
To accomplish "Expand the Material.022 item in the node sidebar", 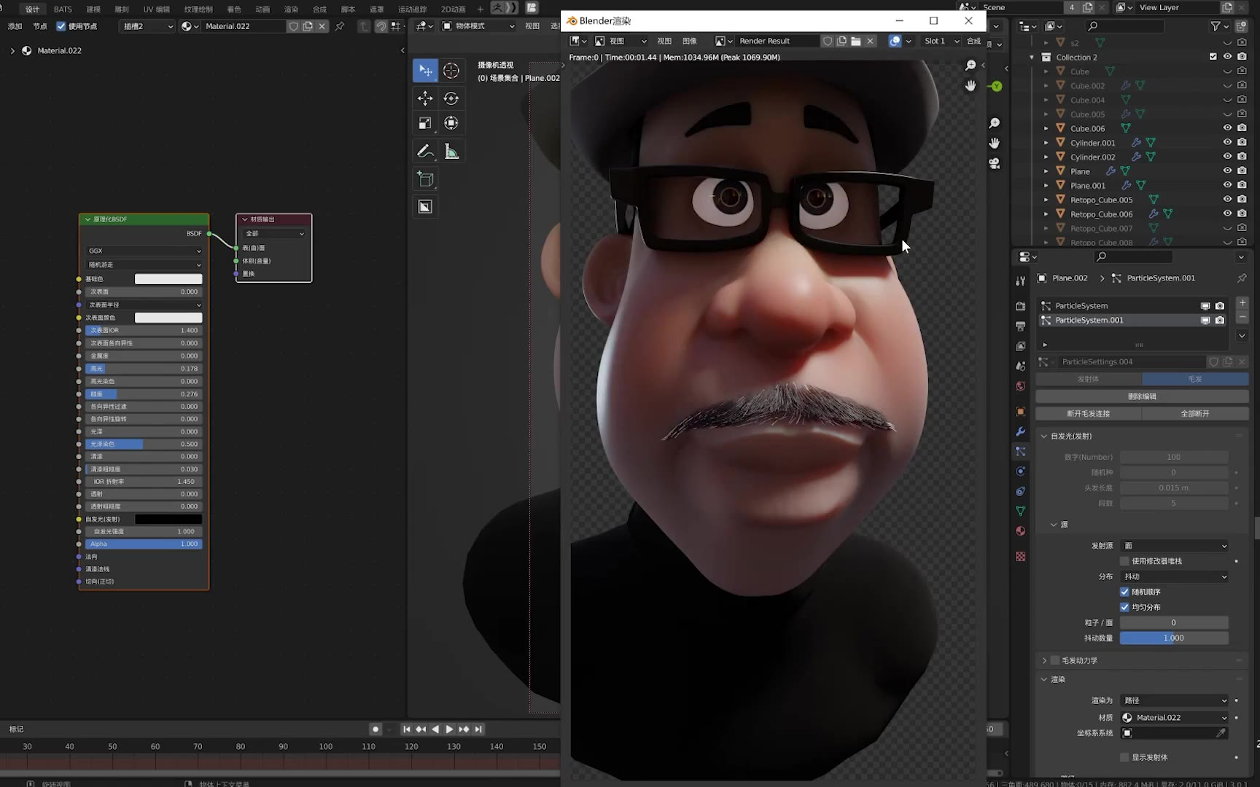I will click(12, 51).
